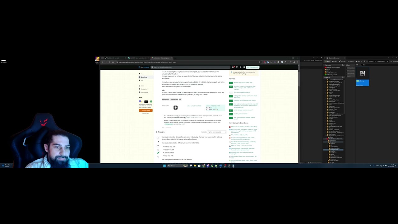
Task: Bookmark this page with the star icon
Action: (x=260, y=62)
